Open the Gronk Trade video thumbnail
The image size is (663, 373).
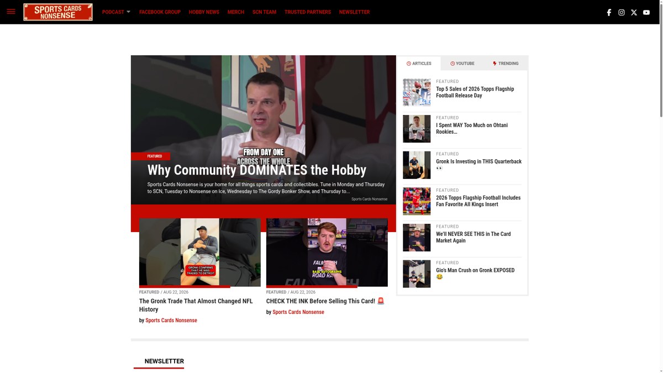tap(200, 253)
